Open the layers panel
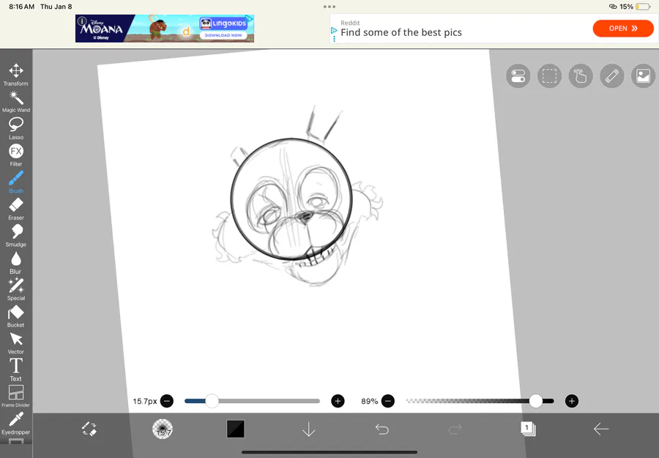659x458 pixels. pos(528,429)
